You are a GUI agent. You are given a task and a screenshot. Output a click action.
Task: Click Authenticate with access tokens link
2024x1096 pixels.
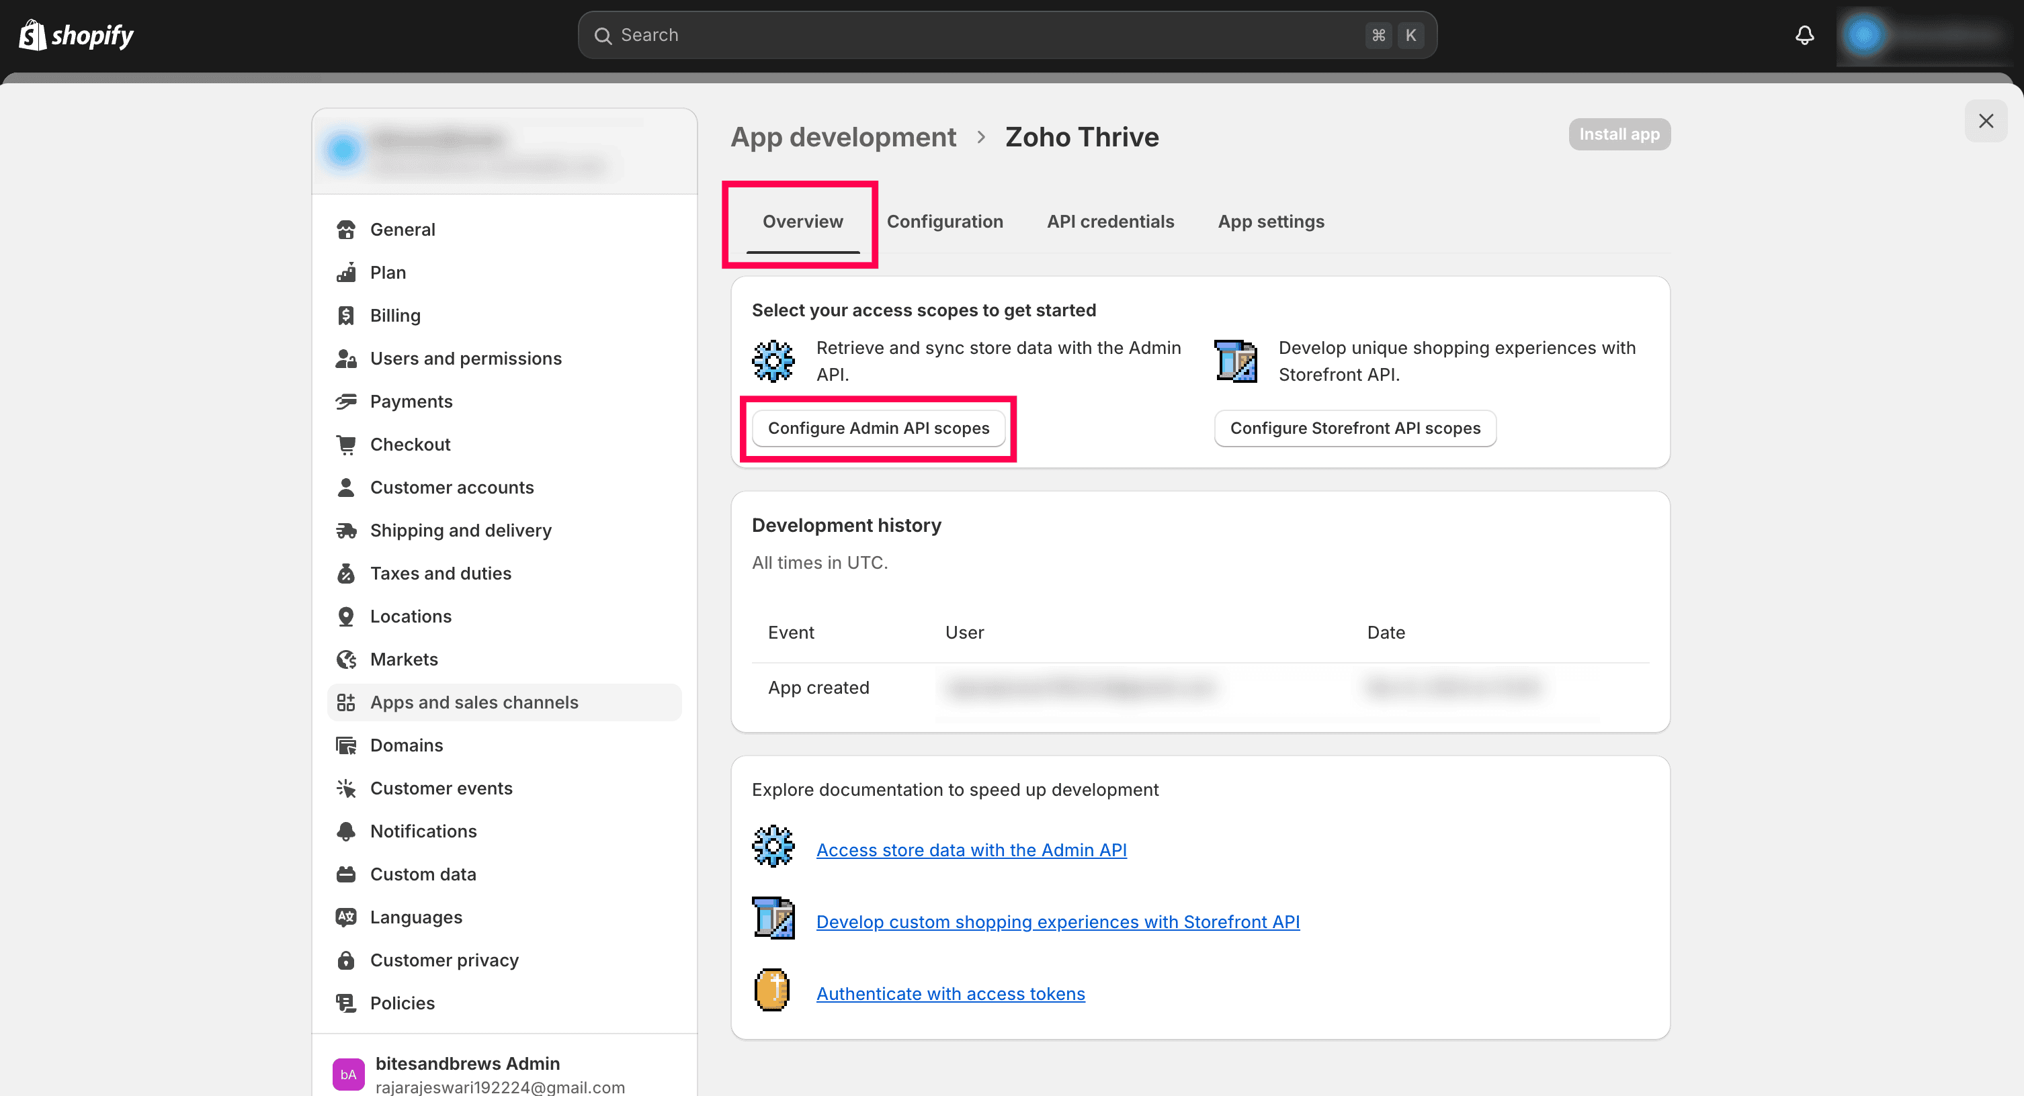pos(951,993)
